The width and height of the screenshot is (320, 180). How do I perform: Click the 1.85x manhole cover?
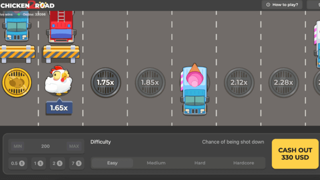(x=150, y=82)
